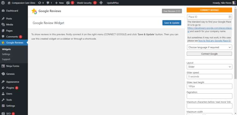Click the Maximum characters before read more field
The image size is (237, 115).
[209, 106]
